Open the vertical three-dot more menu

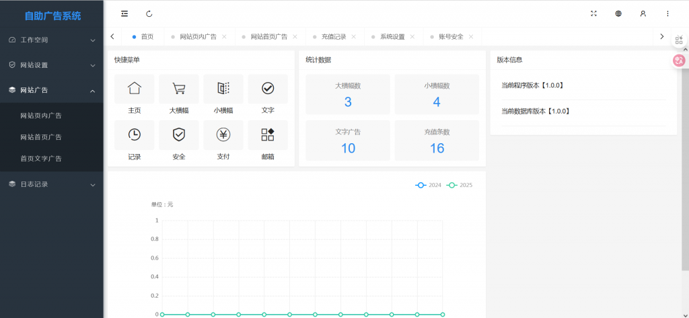tap(667, 13)
